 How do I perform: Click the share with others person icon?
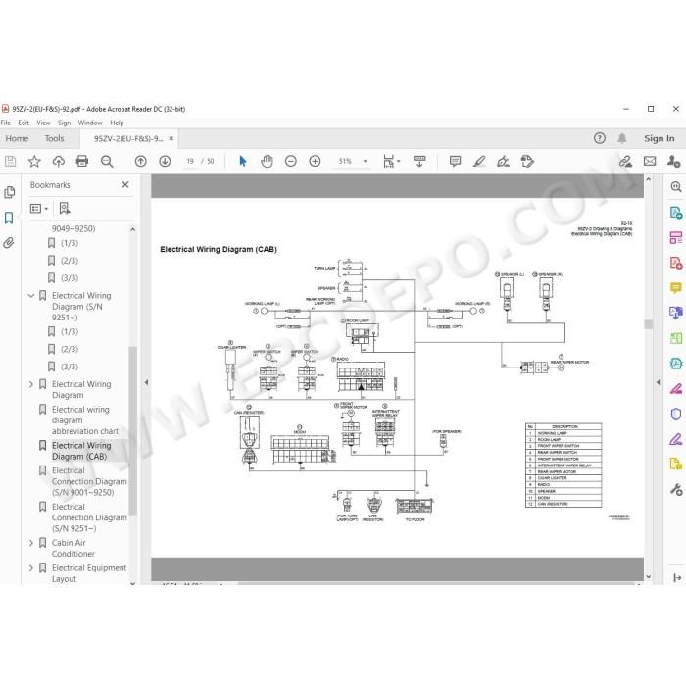click(674, 162)
